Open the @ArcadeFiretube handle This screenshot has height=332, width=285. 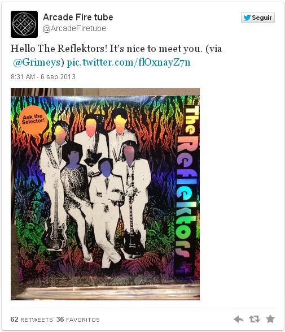(74, 28)
